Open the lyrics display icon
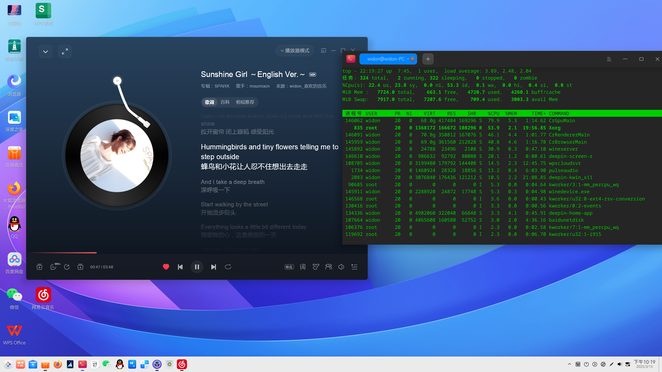 click(303, 267)
